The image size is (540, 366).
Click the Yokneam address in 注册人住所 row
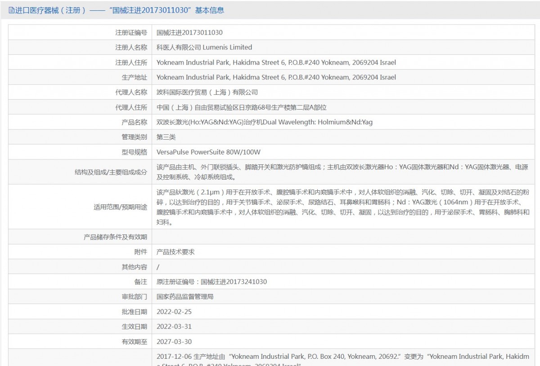coord(276,62)
